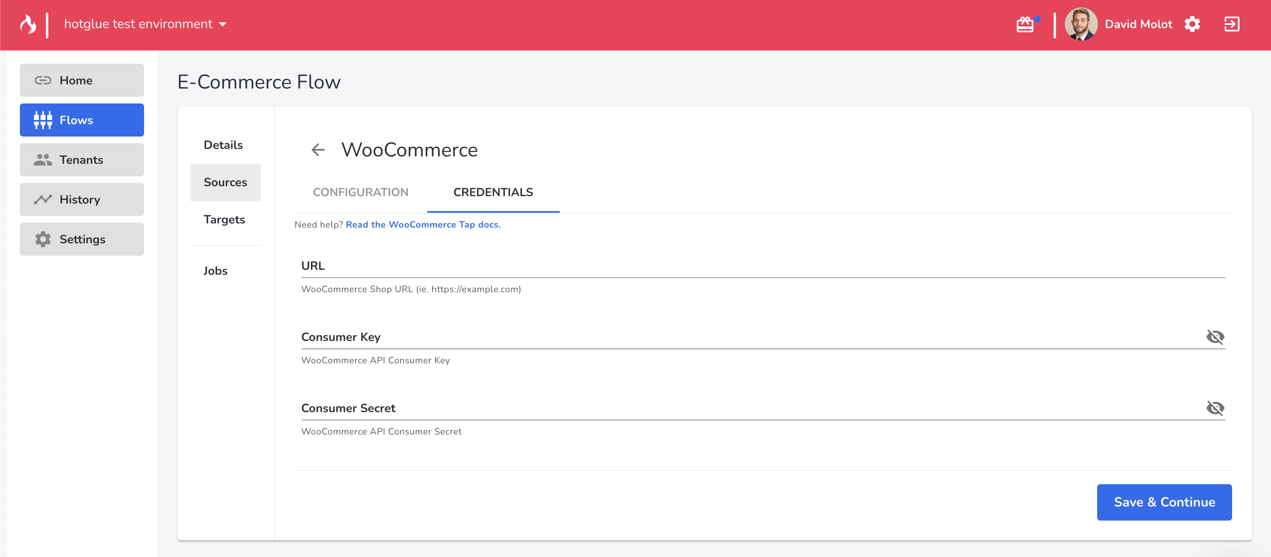Image resolution: width=1271 pixels, height=557 pixels.
Task: Switch to the CONFIGURATION tab
Action: tap(361, 192)
